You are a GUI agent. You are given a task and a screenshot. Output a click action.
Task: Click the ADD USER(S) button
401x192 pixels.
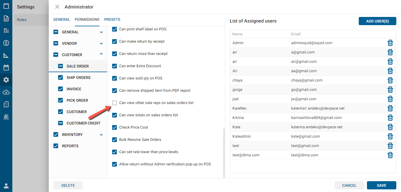coord(377,21)
